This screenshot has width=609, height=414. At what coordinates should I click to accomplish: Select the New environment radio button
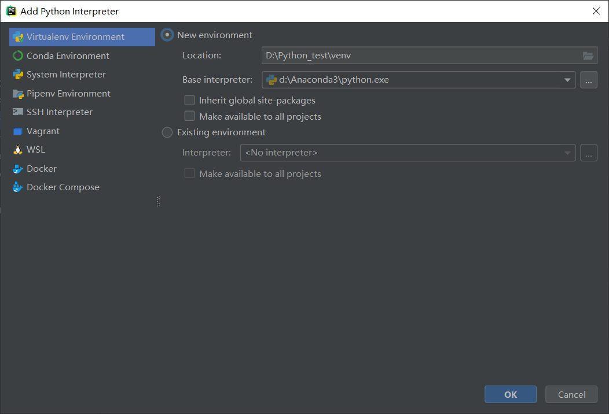(167, 35)
